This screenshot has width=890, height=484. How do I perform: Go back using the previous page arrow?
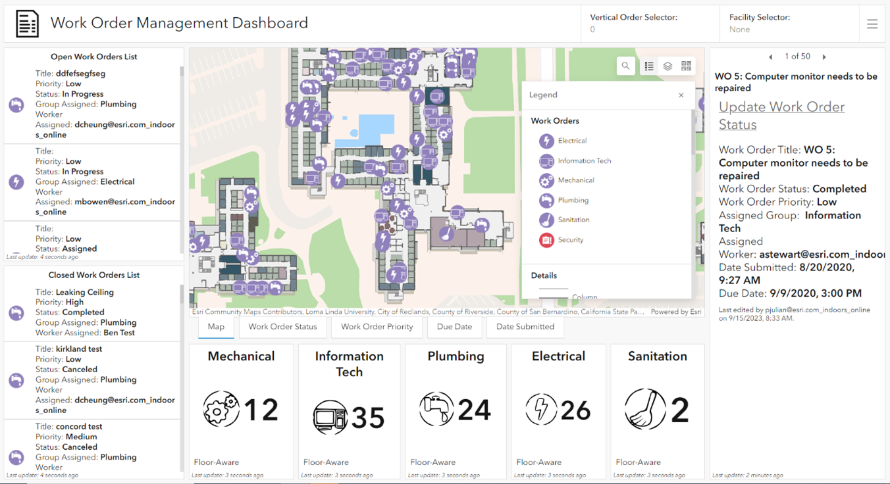770,57
